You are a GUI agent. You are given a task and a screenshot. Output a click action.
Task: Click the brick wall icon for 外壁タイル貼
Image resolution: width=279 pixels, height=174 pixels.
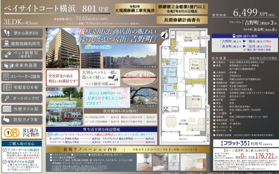[x=7, y=109]
